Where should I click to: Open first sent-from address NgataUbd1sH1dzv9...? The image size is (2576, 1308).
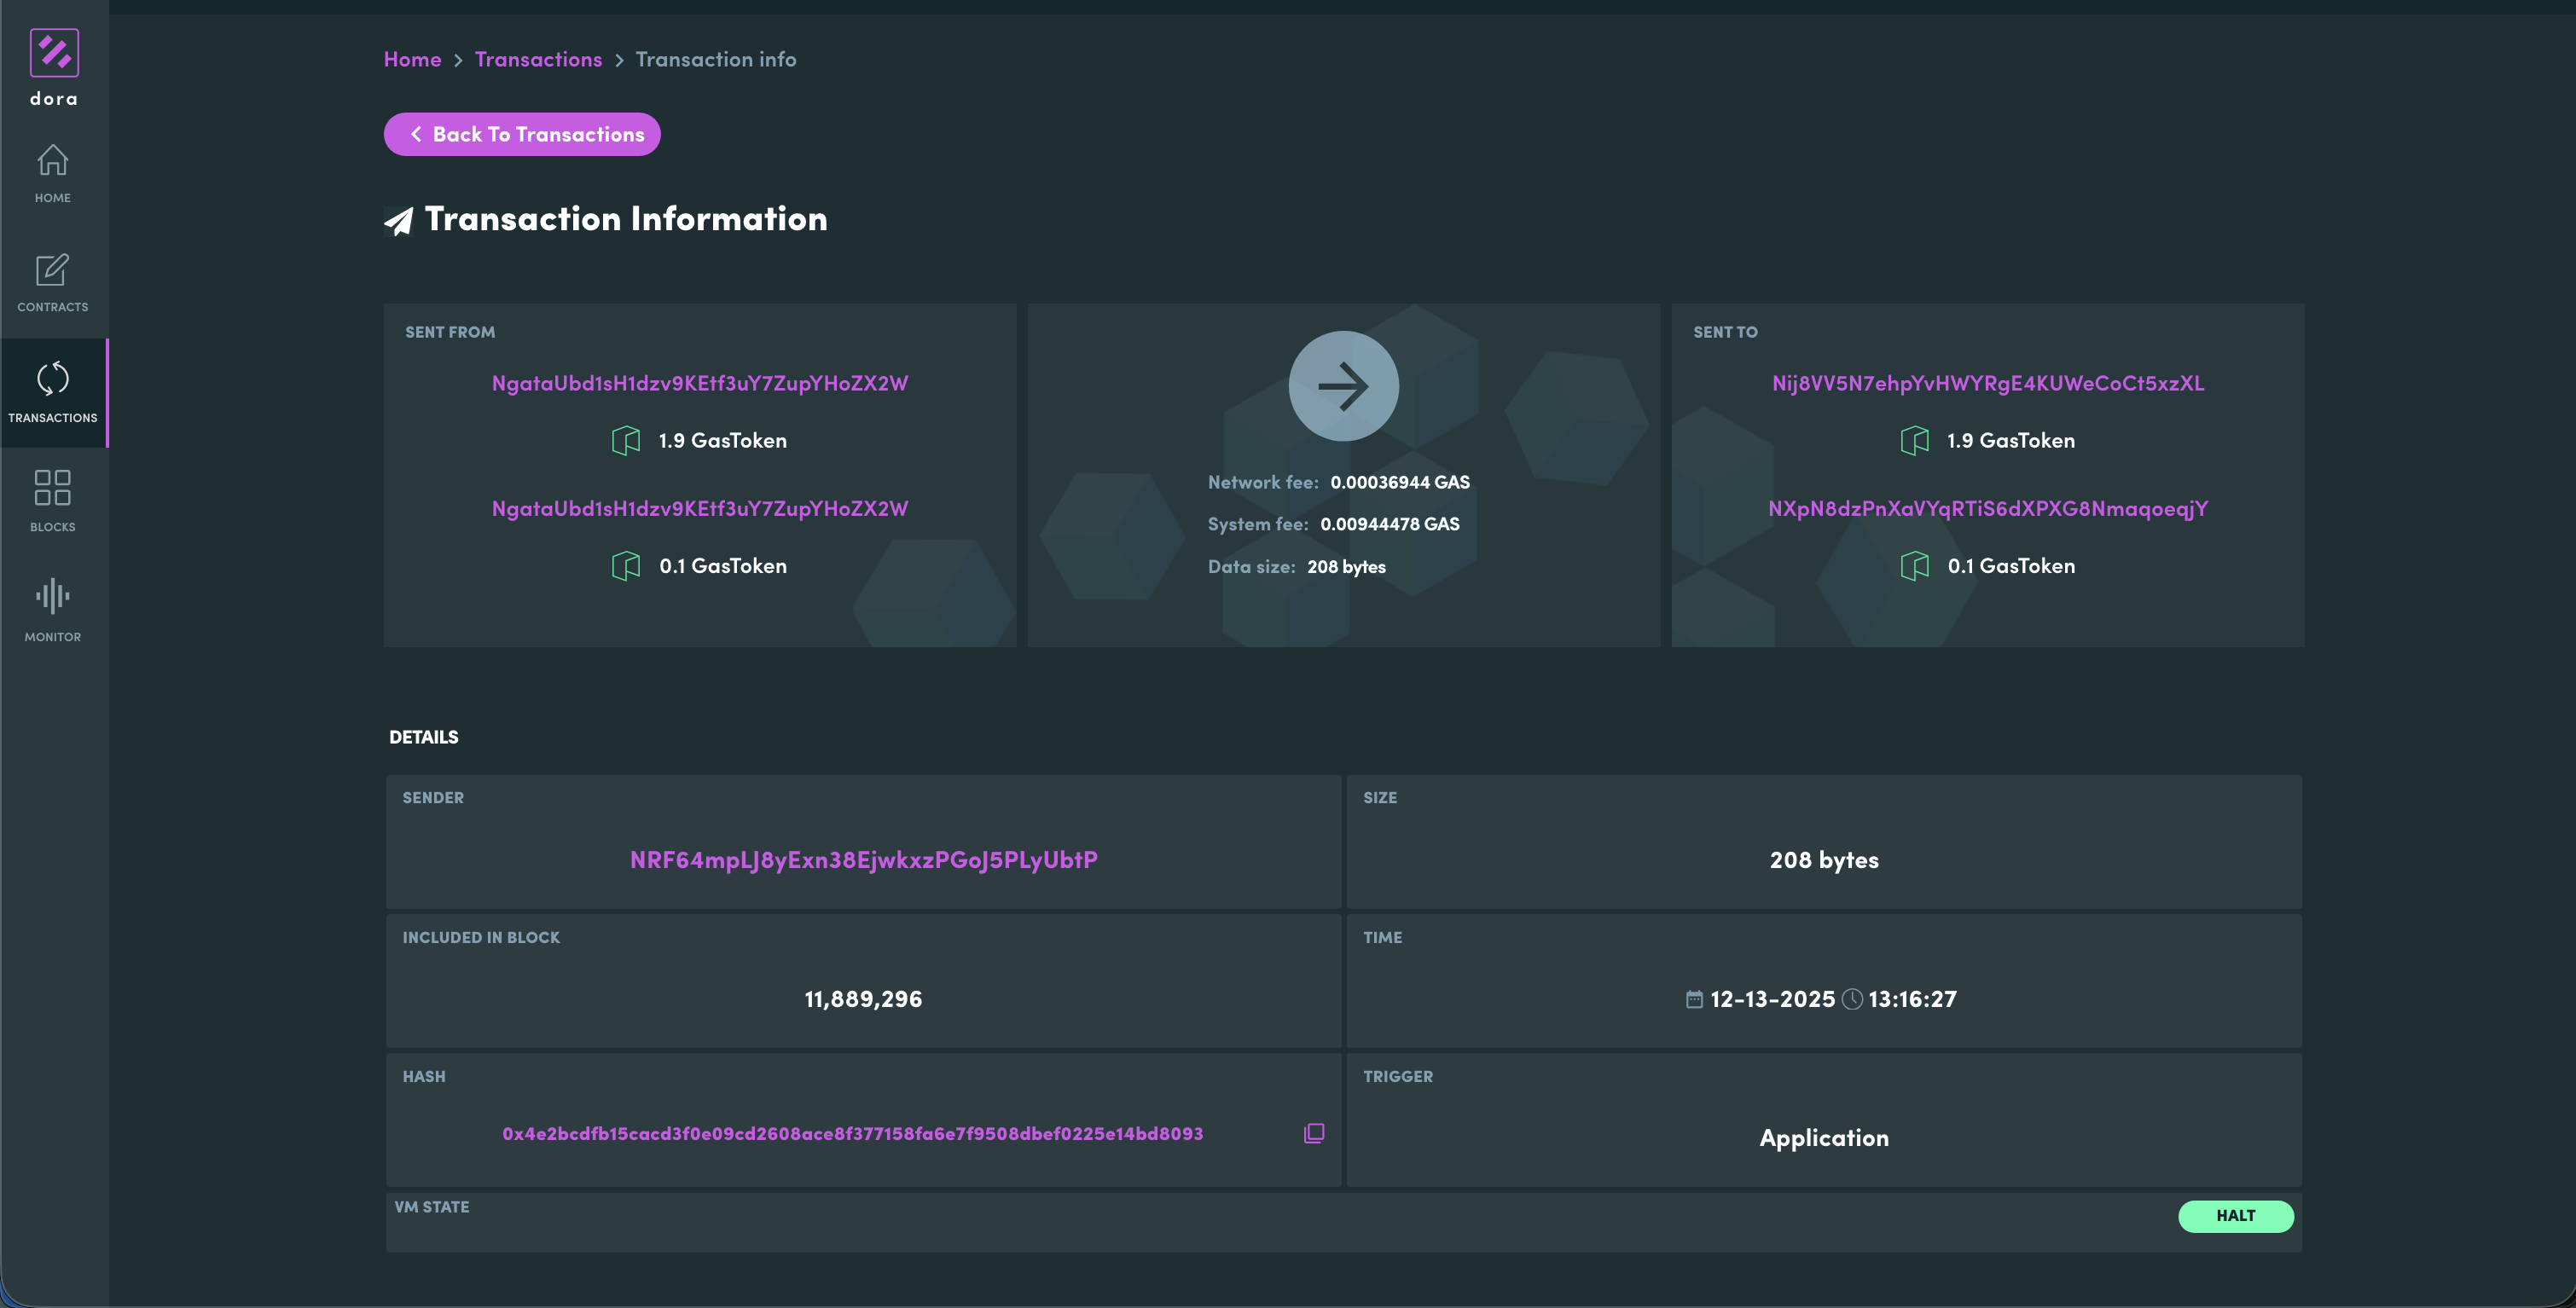click(x=700, y=383)
